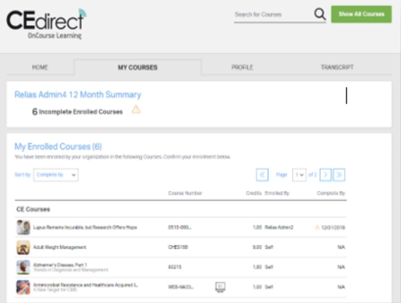Open Alzheimer's Disease, Part 1 course link
This screenshot has width=401, height=303.
pos(60,265)
